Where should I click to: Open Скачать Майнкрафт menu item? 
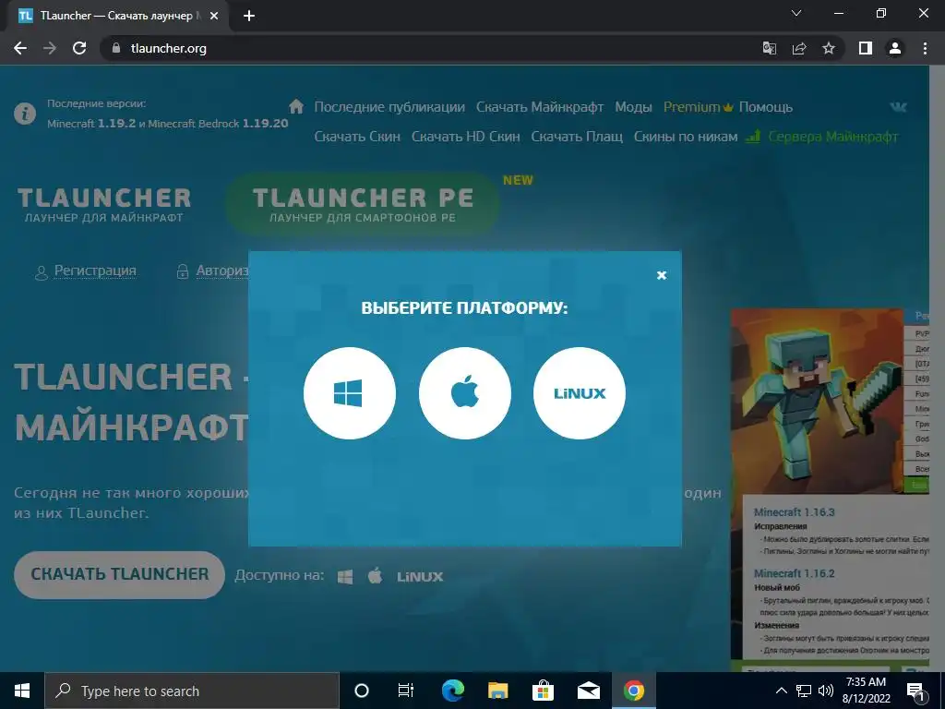click(539, 107)
